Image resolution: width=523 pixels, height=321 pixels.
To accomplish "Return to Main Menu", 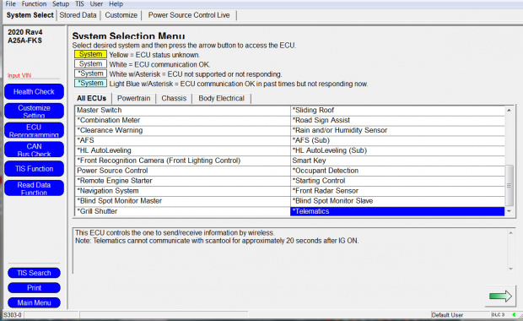I will 34,303.
